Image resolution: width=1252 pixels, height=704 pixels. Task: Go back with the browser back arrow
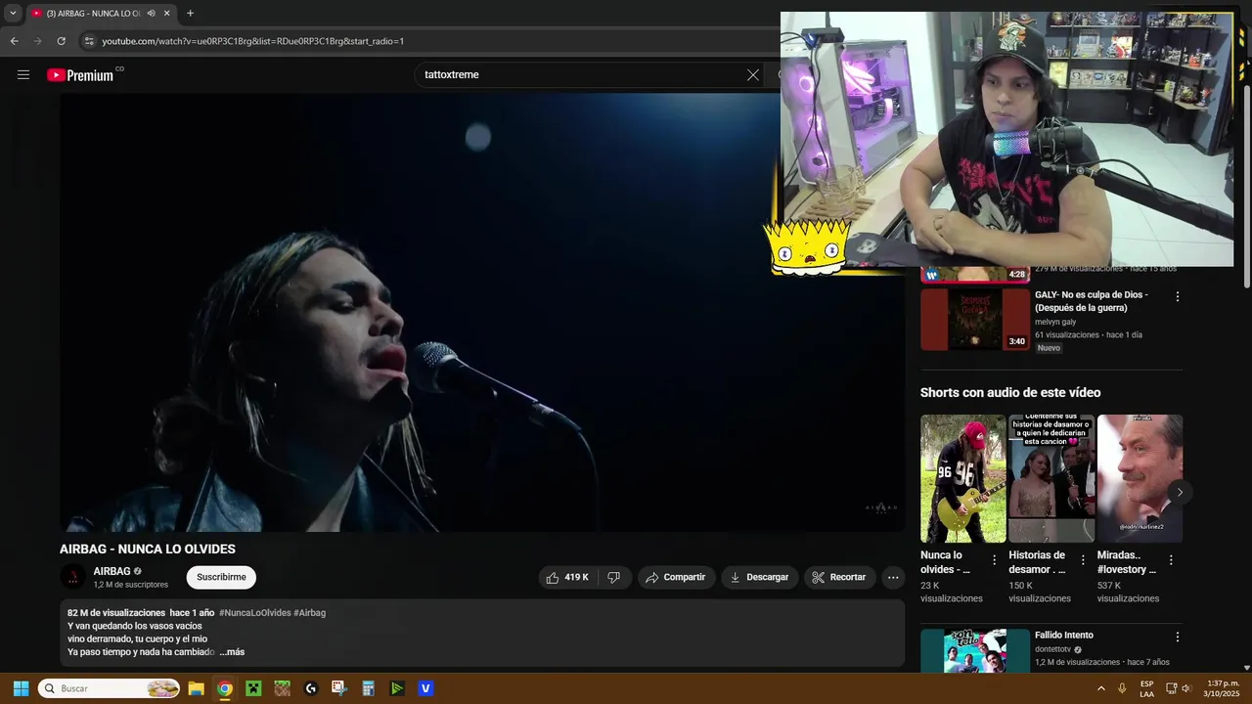(x=14, y=41)
